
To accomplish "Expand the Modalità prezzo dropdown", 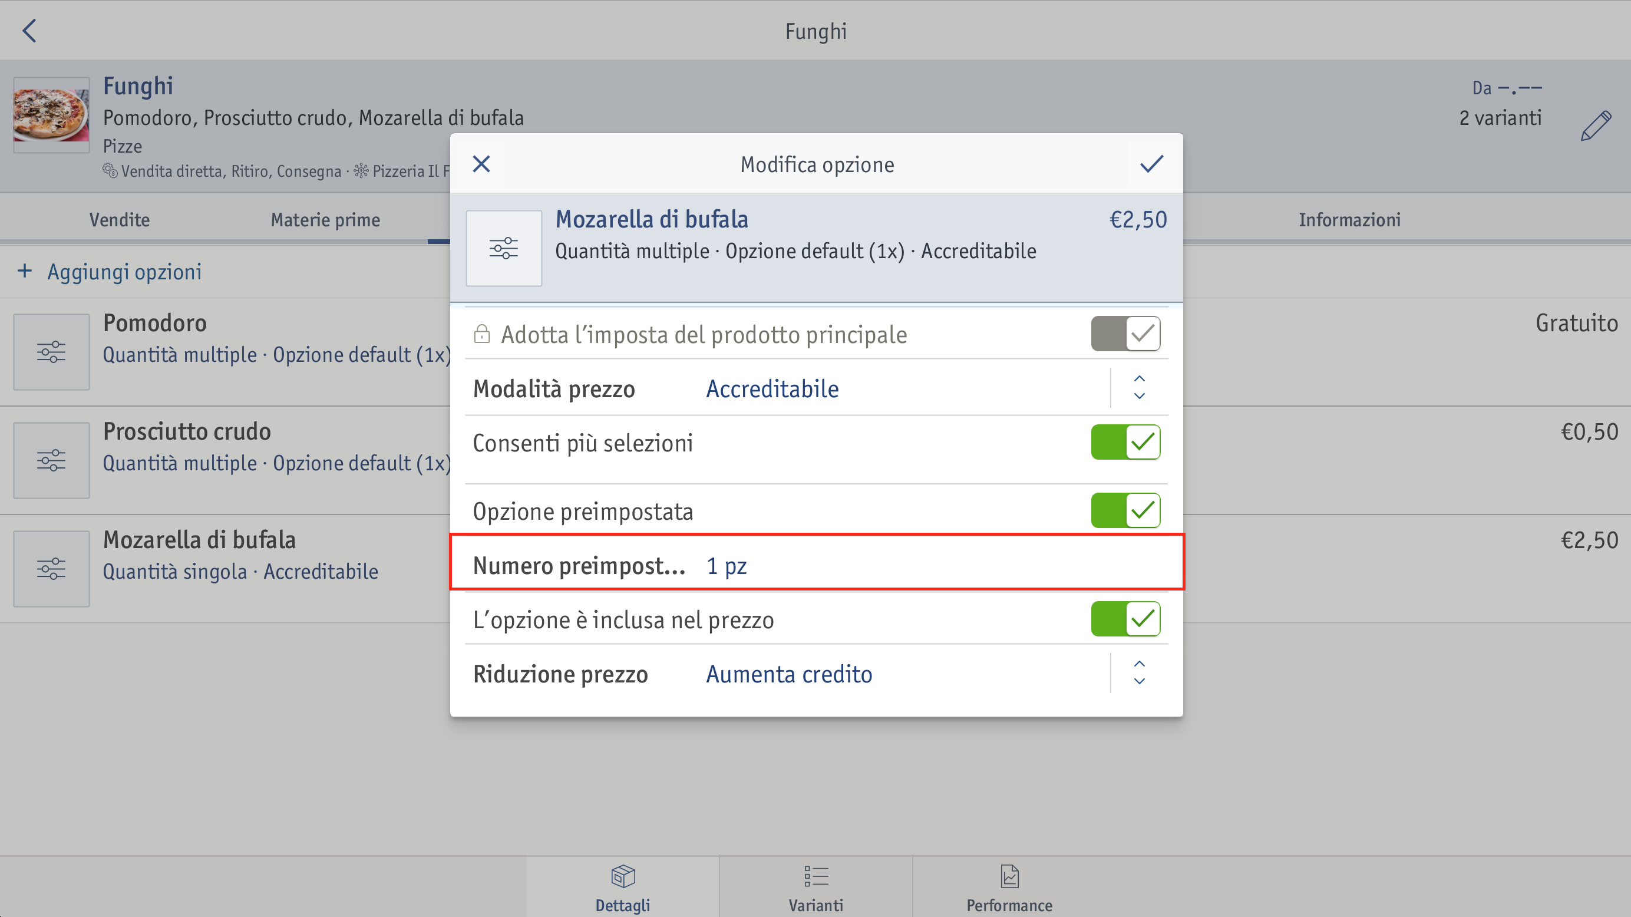I will click(x=1139, y=388).
